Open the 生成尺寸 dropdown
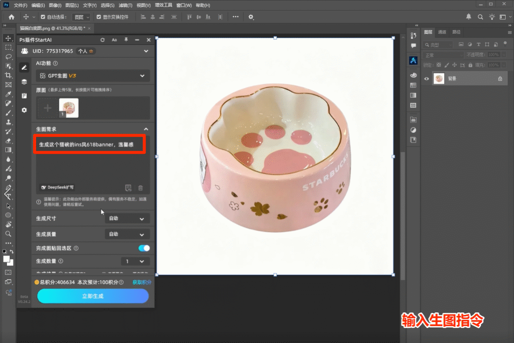 coord(127,218)
